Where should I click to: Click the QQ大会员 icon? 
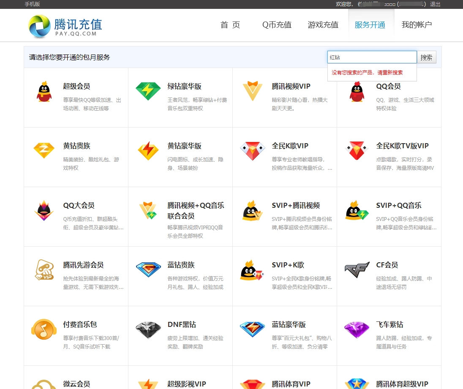(x=44, y=211)
